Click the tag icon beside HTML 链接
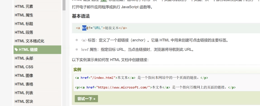Image resolution: width=260 pixels, height=106 pixels. tap(16, 49)
